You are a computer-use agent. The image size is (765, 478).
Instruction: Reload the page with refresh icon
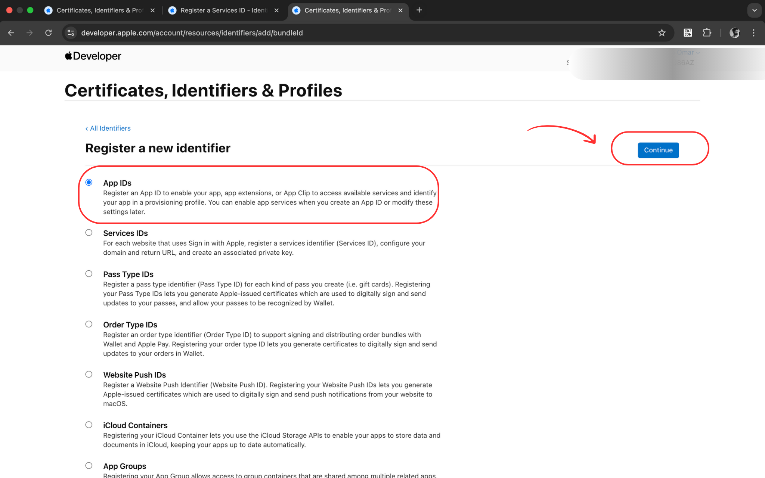click(x=48, y=33)
